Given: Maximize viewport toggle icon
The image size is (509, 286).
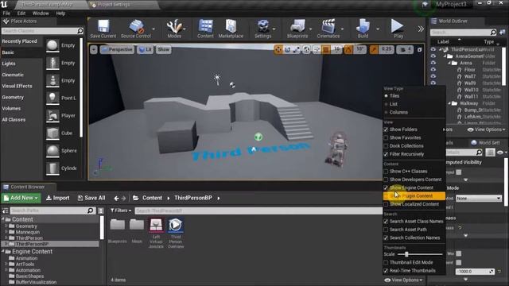Looking at the screenshot, I should (419, 50).
